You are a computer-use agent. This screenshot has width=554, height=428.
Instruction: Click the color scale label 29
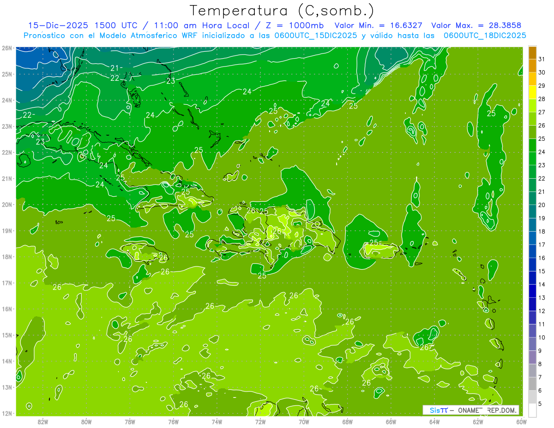click(x=542, y=85)
